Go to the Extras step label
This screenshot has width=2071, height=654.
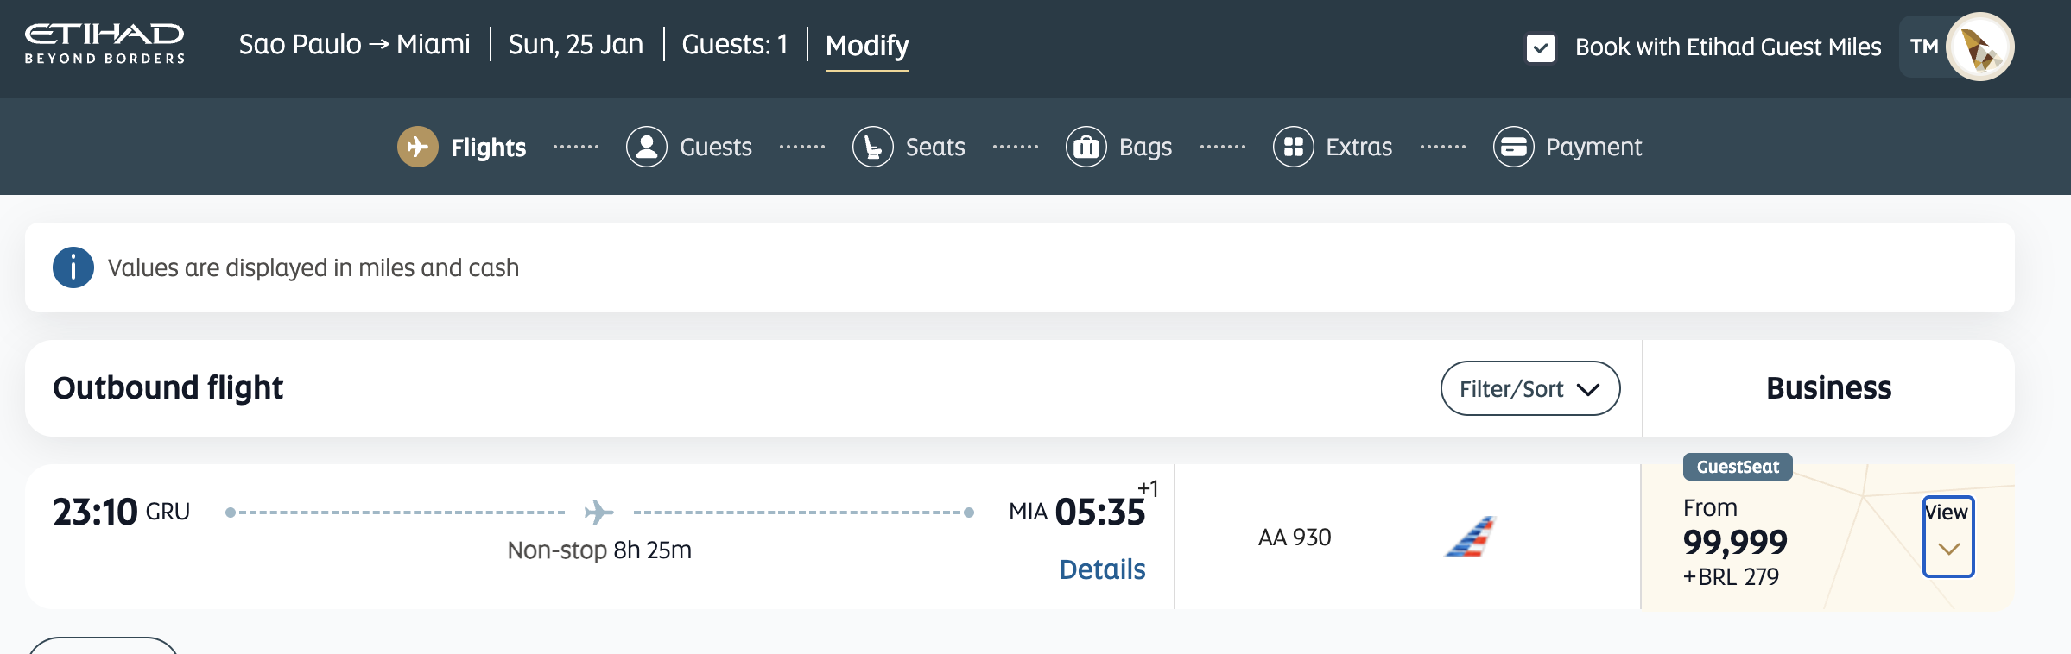(1358, 147)
